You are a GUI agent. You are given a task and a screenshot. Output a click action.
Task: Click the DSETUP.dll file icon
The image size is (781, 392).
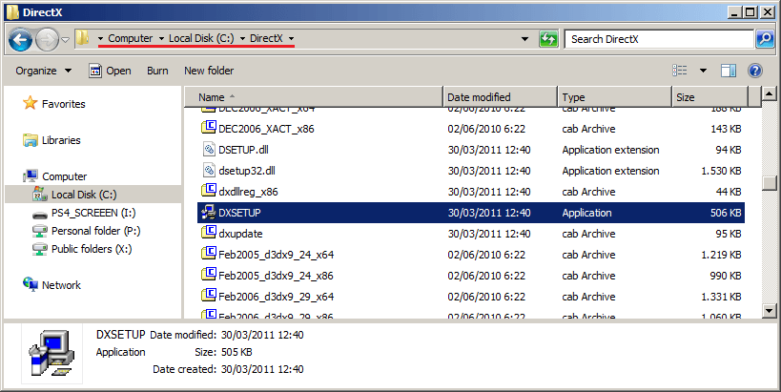pos(209,150)
